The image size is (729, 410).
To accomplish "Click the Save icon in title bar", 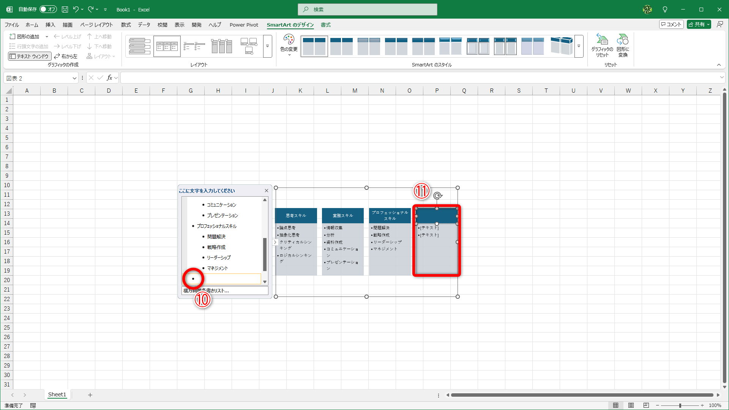I will 65,9.
